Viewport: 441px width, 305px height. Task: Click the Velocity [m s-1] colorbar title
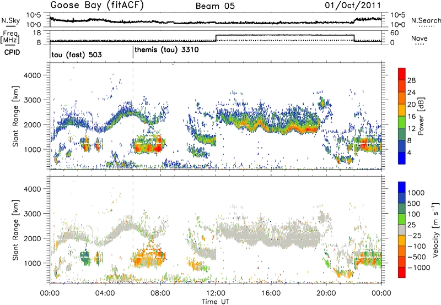coord(435,230)
